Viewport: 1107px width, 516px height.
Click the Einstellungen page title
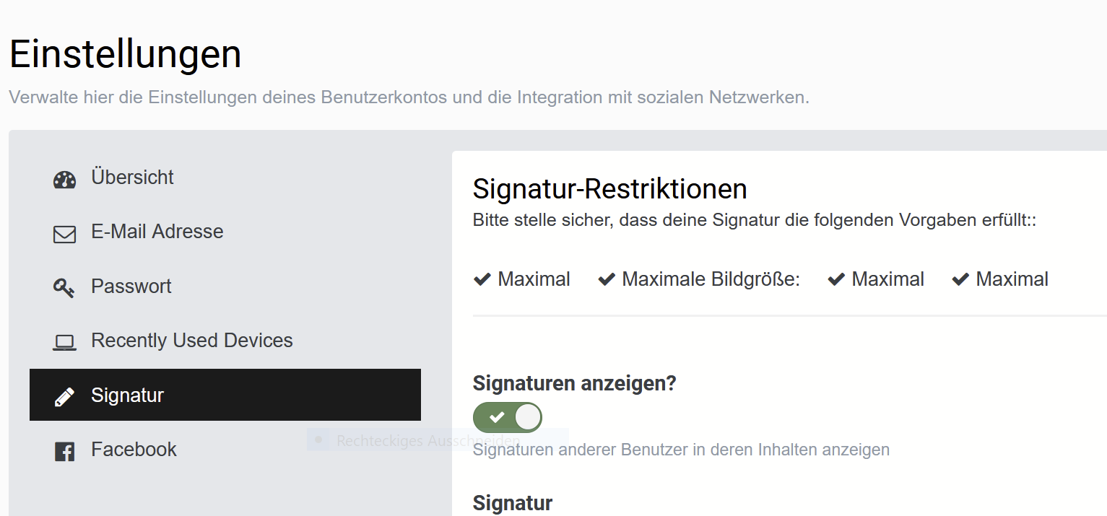click(126, 54)
